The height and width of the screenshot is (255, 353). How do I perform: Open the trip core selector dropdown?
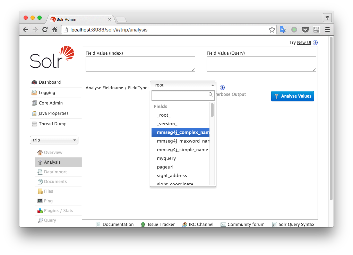54,140
